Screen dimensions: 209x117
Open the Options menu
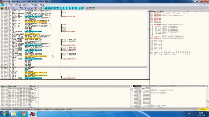[x=26, y=5]
